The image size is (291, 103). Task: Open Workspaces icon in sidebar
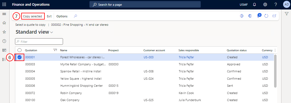tap(4, 50)
